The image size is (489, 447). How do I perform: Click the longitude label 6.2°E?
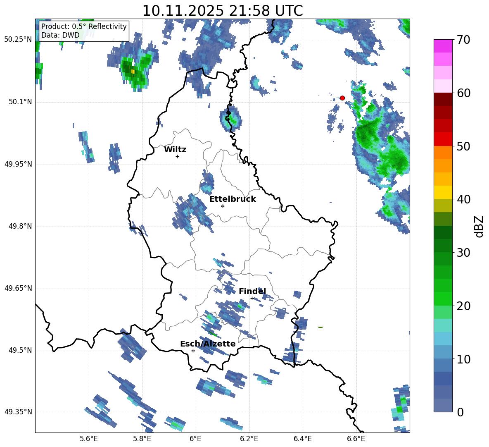[x=249, y=439]
